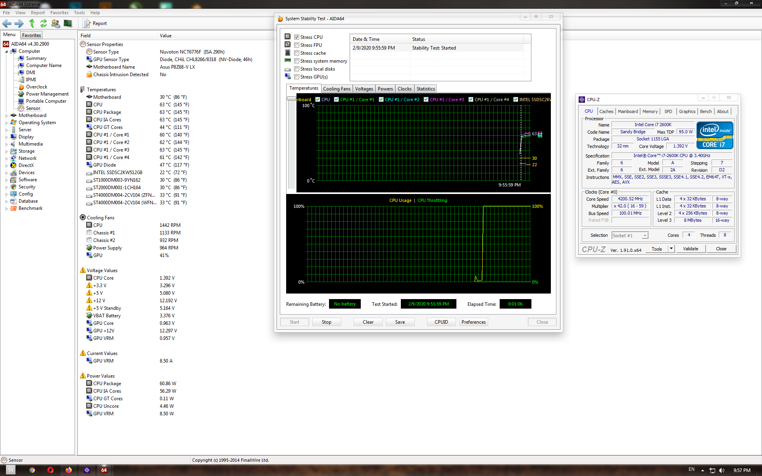Click the Validate button in CPU-Z
Viewport: 762px width, 476px height.
[x=691, y=249]
